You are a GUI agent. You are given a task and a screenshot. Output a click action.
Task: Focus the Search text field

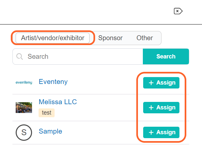[x=78, y=56]
